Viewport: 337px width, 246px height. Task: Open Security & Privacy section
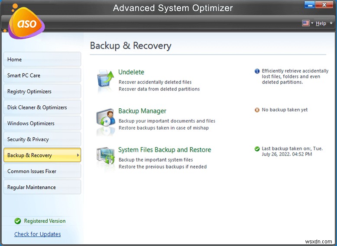(42, 139)
